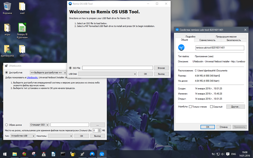Click the UNetbootin hyperlink
This screenshot has height=158, width=253.
point(32,77)
